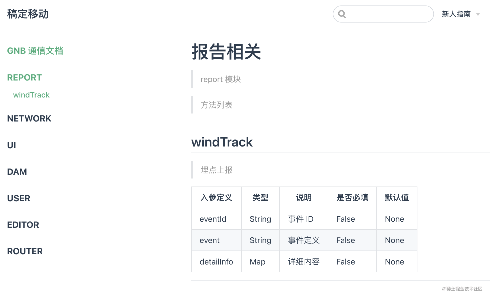The width and height of the screenshot is (490, 299).
Task: Open GNB 通信文档 sidebar heading
Action: click(x=35, y=51)
